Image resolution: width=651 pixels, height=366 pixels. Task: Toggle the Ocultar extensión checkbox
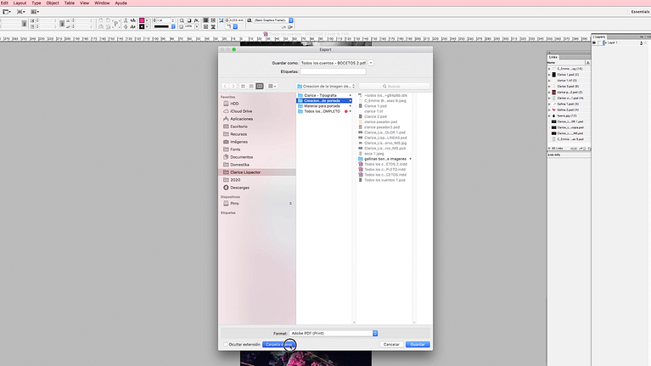(225, 344)
